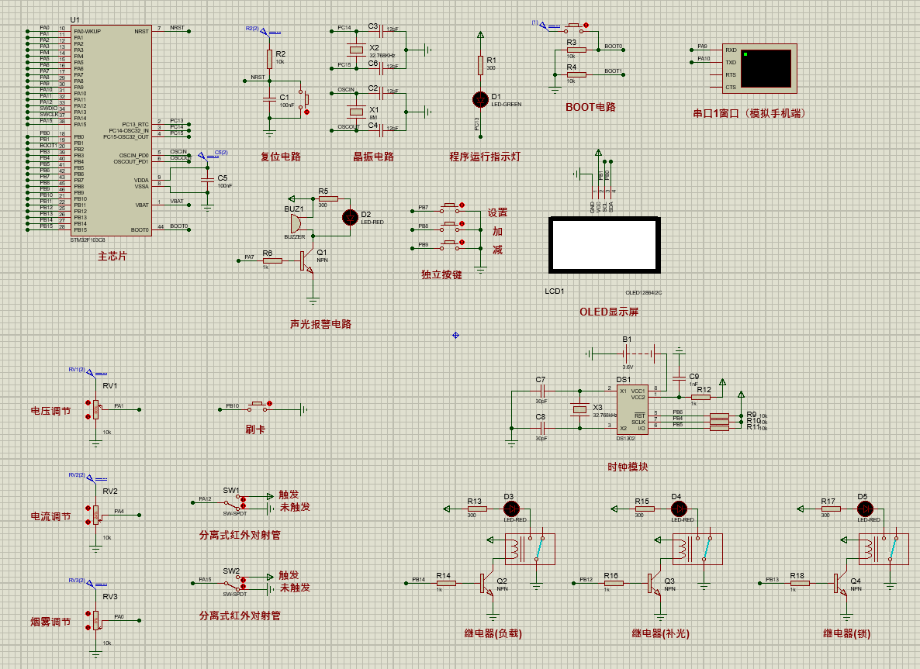Click the 继电器(补光) label
The width and height of the screenshot is (920, 669).
click(660, 633)
